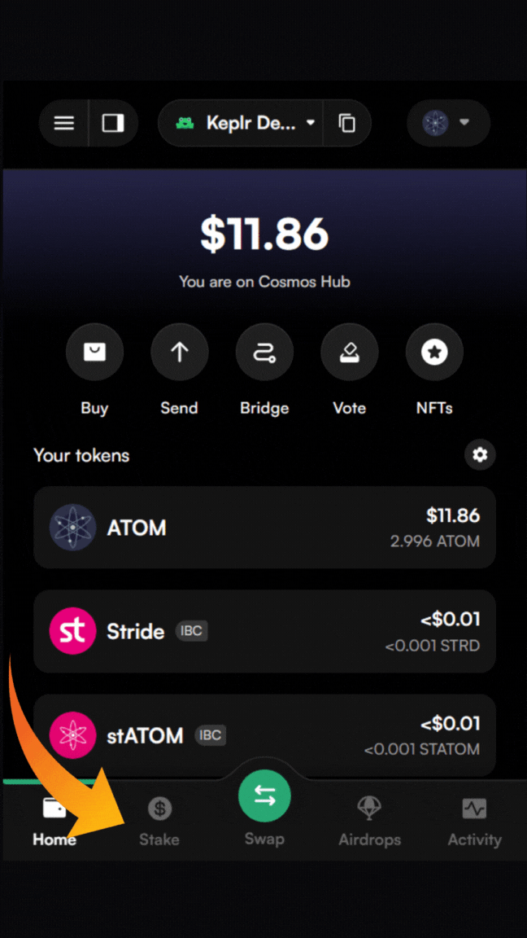This screenshot has width=527, height=938.
Task: Switch to the Home tab
Action: [x=54, y=821]
